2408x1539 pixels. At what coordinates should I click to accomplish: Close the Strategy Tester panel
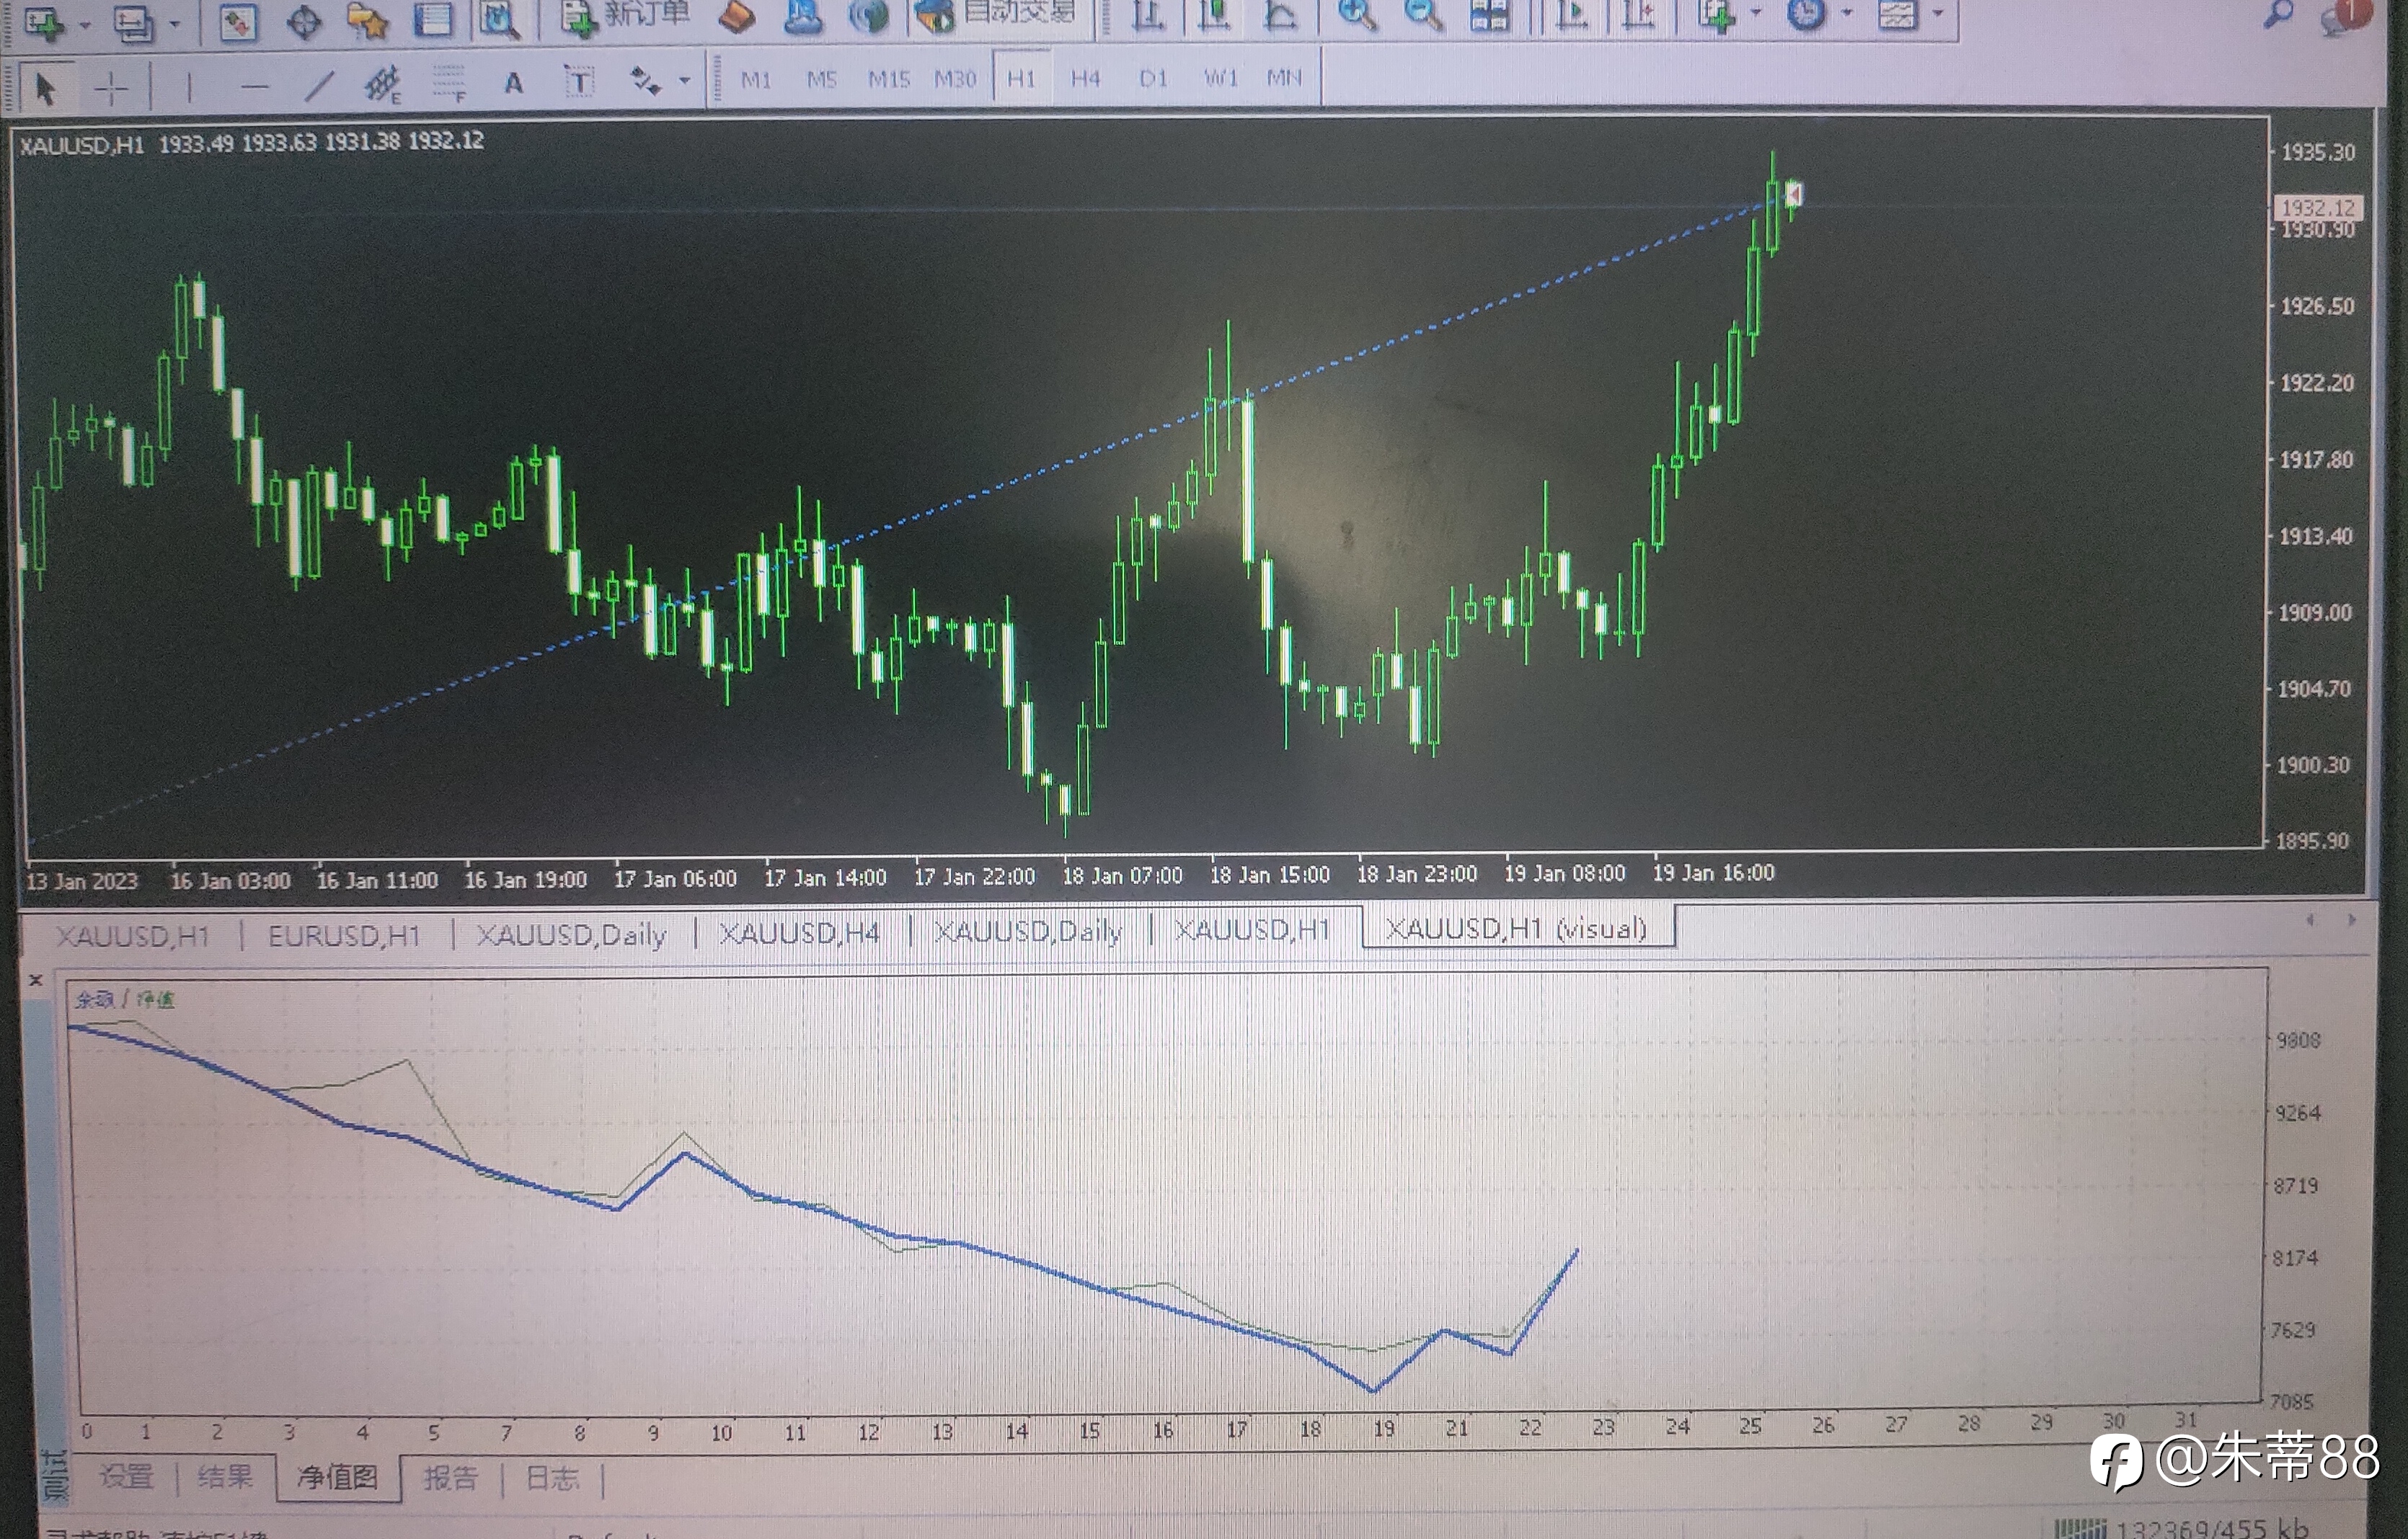36,981
